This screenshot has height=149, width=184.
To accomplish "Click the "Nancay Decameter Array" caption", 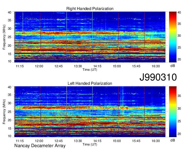I will (40, 146).
